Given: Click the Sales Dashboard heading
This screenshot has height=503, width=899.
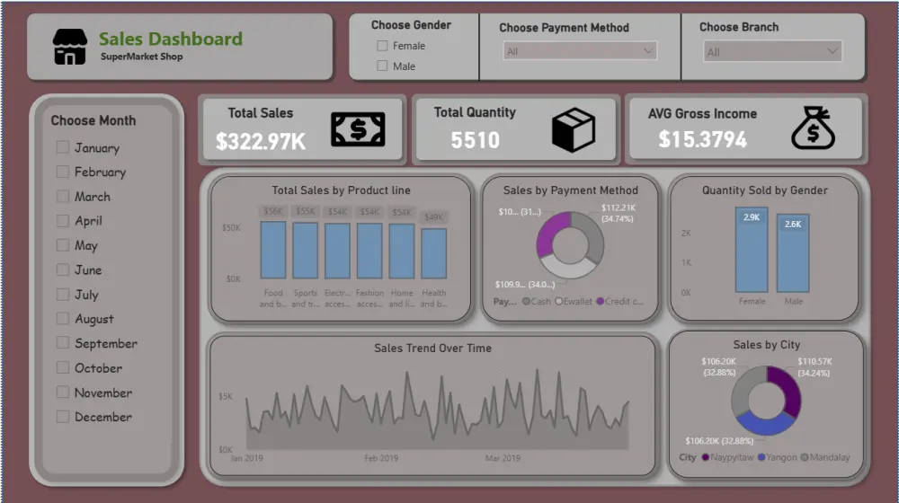Looking at the screenshot, I should (x=171, y=39).
